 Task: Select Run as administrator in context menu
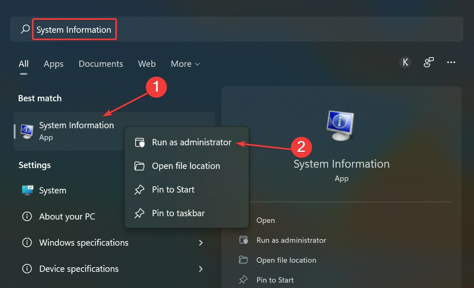coord(187,142)
